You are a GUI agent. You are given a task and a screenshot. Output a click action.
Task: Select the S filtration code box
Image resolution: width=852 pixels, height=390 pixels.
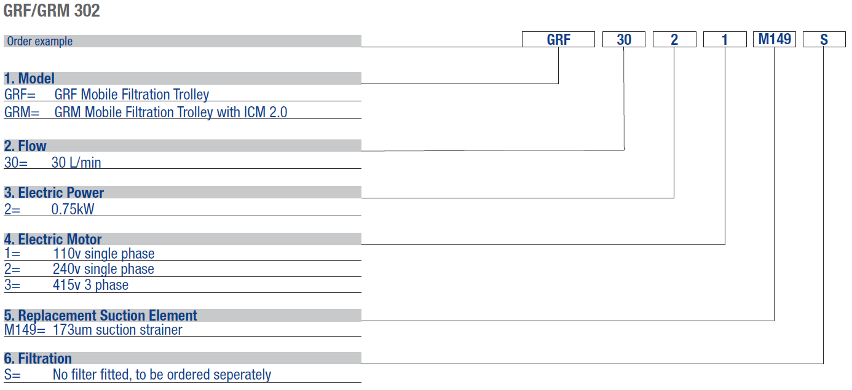(x=824, y=40)
